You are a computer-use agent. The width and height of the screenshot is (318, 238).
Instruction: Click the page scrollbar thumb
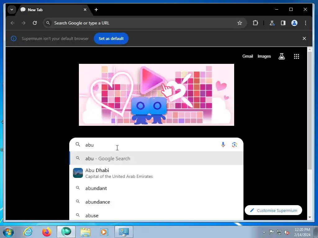coord(310,110)
